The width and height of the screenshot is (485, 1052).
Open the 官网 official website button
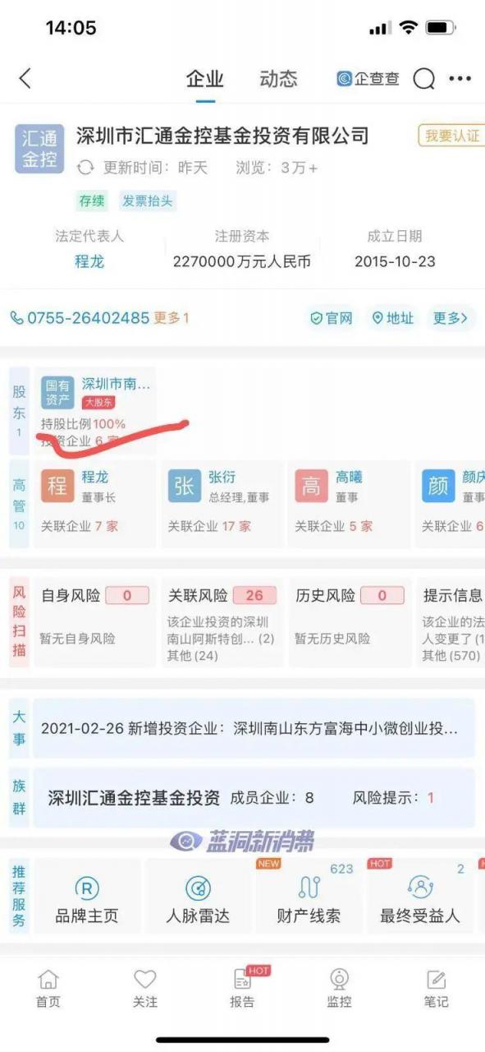[x=331, y=318]
